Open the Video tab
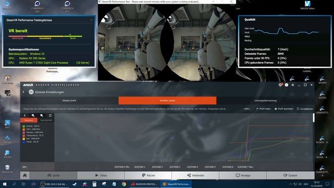This screenshot has width=334, height=188. coord(101,175)
